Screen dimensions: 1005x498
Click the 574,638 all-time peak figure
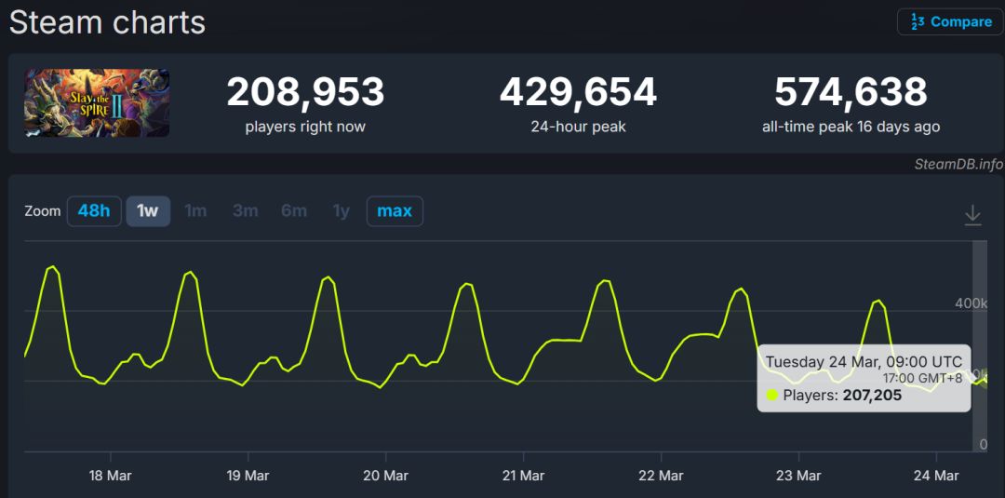click(851, 92)
